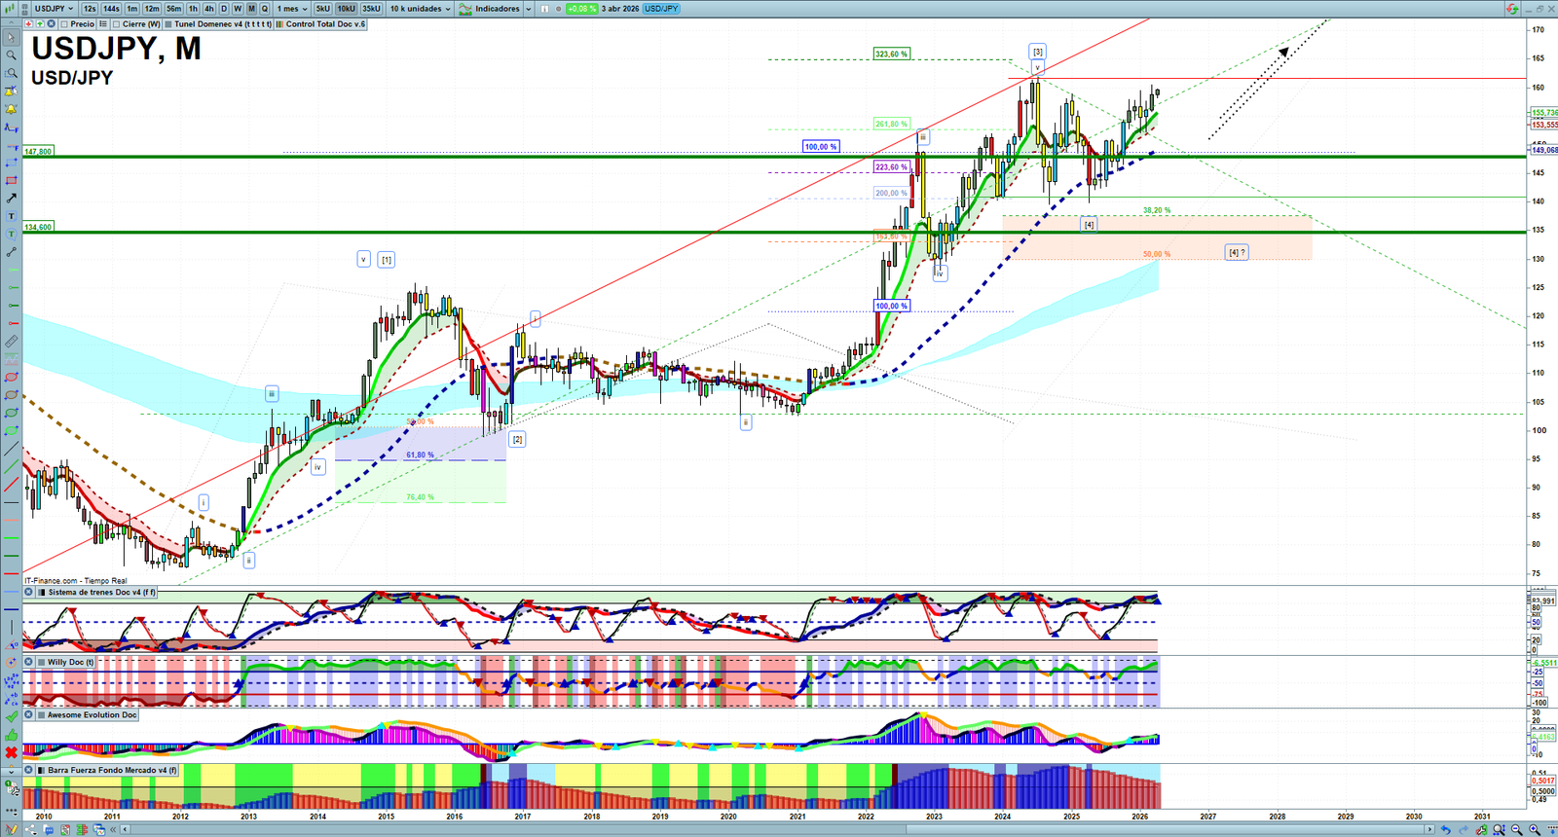Click the green plus add icon
Viewport: 1558px width, 837px height.
(40, 23)
